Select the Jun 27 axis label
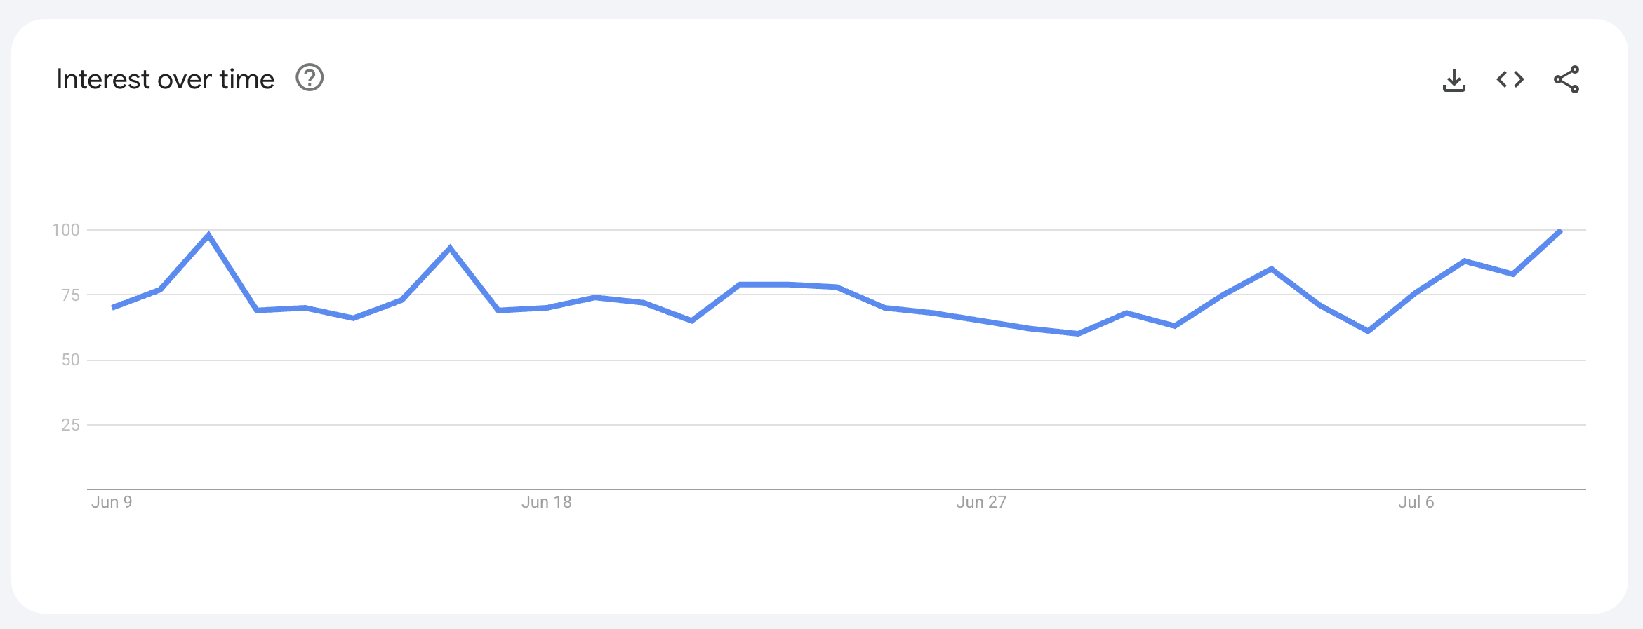Viewport: 1643px width, 629px height. coord(982,502)
